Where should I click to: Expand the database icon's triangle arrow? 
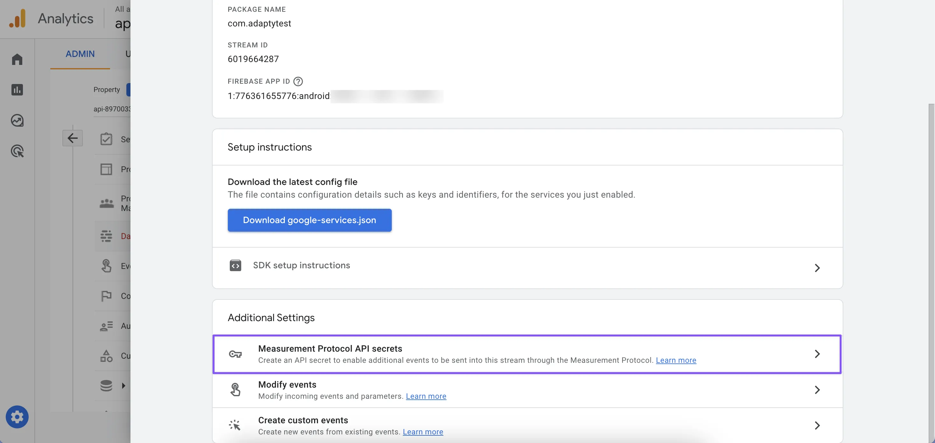[x=123, y=386]
